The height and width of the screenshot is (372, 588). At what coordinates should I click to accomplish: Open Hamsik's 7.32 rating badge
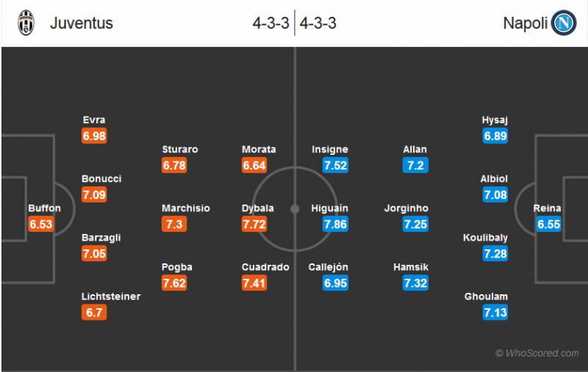tap(415, 283)
